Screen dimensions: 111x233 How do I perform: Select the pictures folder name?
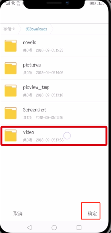[32, 65]
